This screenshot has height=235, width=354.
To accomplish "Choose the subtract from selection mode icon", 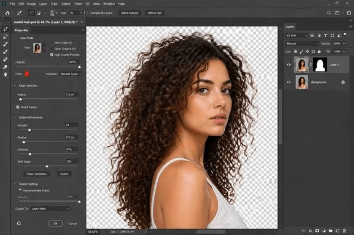I will [x=39, y=13].
